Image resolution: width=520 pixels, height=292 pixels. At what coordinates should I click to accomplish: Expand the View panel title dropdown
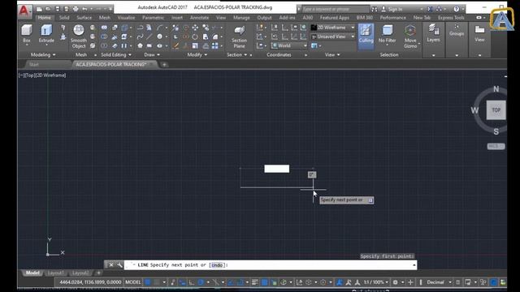332,54
